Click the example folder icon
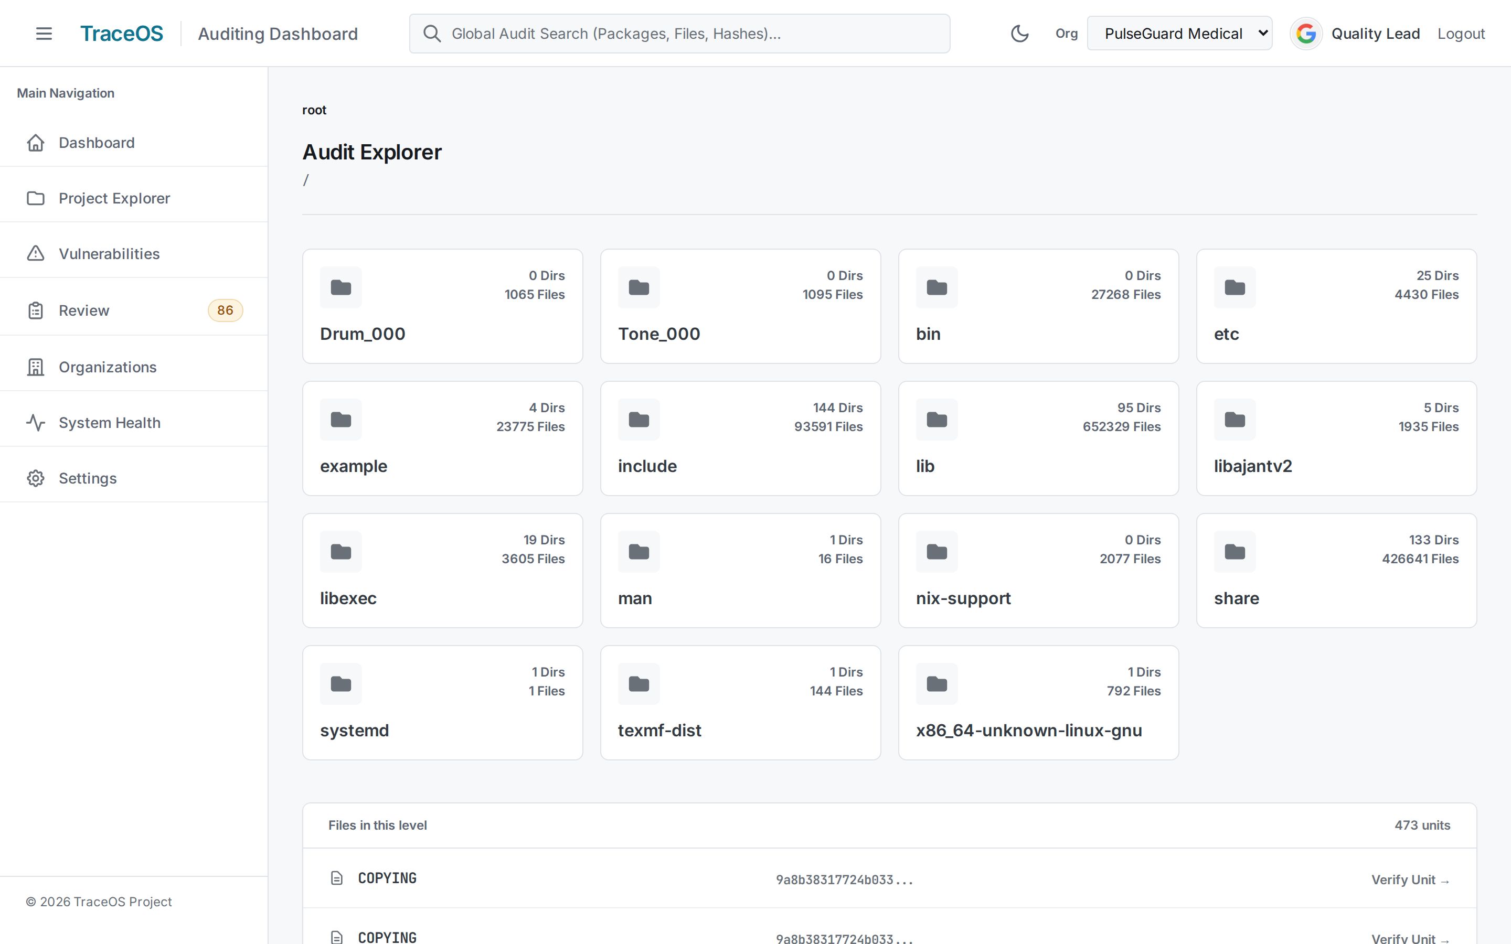Viewport: 1511px width, 944px height. tap(341, 420)
